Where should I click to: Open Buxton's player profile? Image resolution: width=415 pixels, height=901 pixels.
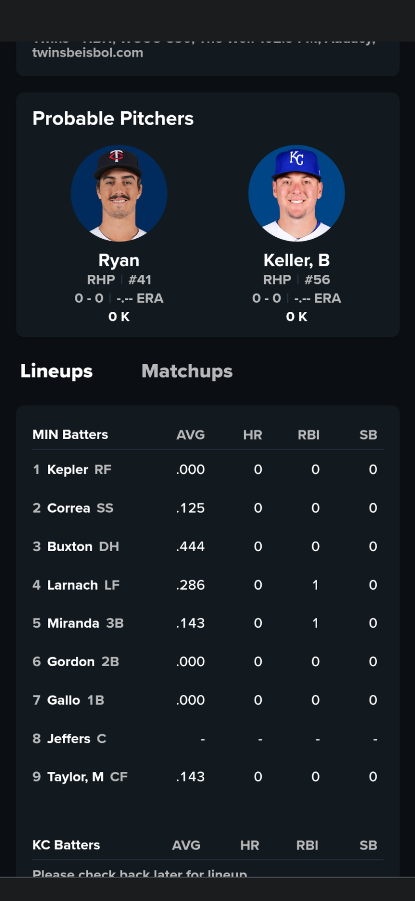tap(70, 547)
